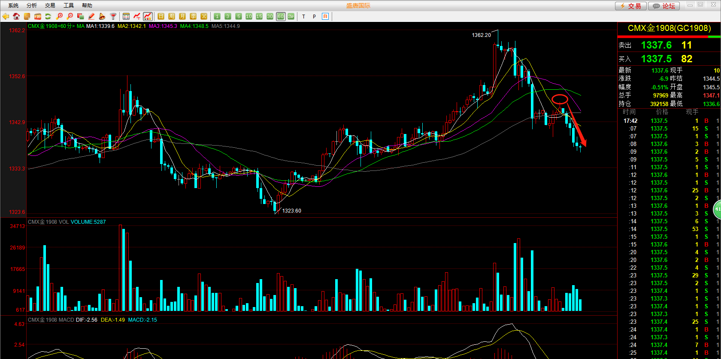721x359 pixels.
Task: Open the 分析 menu
Action: (x=32, y=6)
